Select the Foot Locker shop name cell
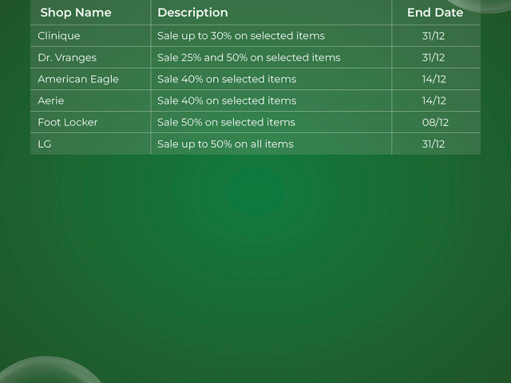Viewport: 511px width, 383px height. (68, 122)
